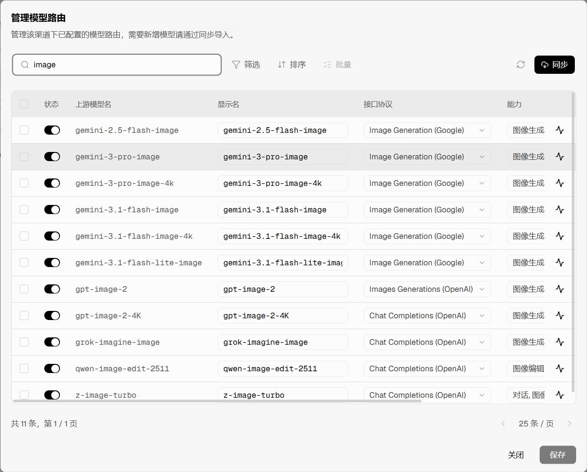Click the vertical scrollbar of the table
The image size is (587, 472).
point(573,242)
